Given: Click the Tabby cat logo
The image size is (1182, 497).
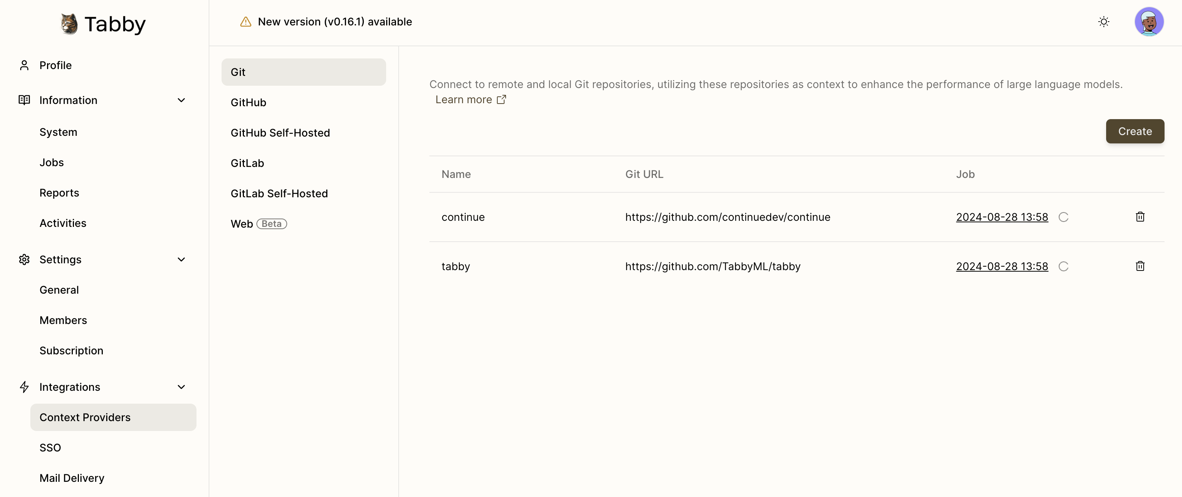Looking at the screenshot, I should click(69, 24).
